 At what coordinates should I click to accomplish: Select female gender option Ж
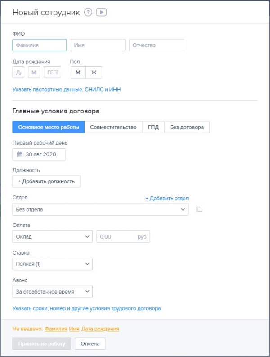pyautogui.click(x=94, y=72)
